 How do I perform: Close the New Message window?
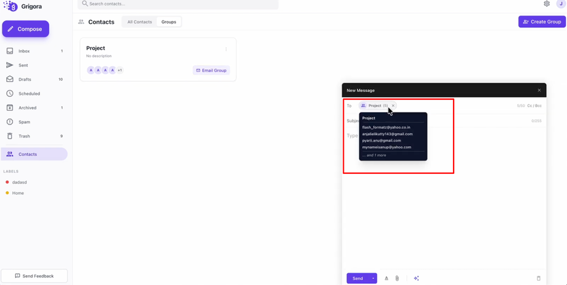point(539,90)
